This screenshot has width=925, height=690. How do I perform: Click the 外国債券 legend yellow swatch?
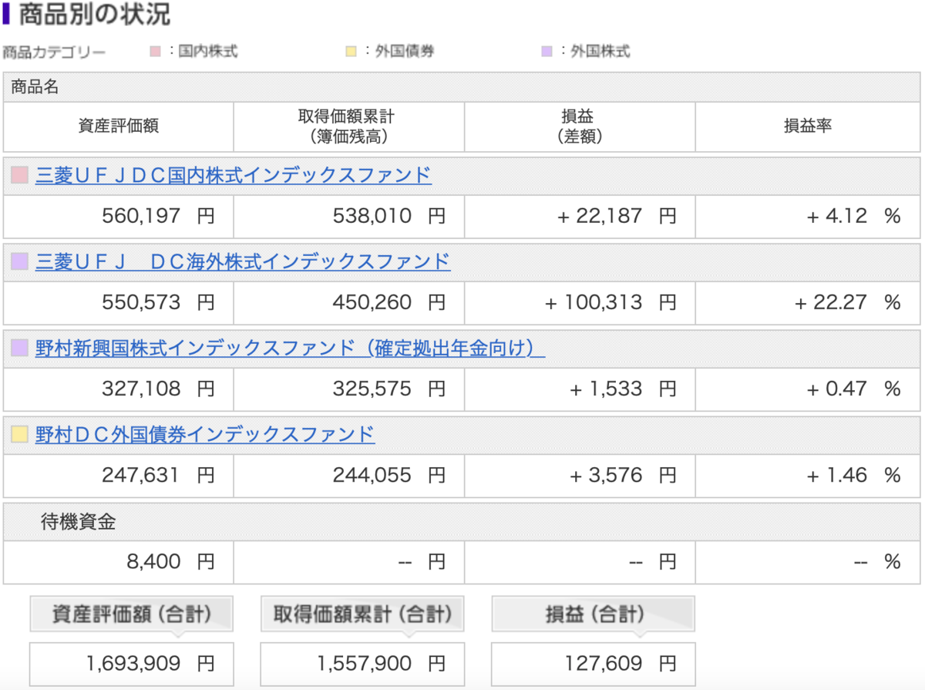[351, 52]
